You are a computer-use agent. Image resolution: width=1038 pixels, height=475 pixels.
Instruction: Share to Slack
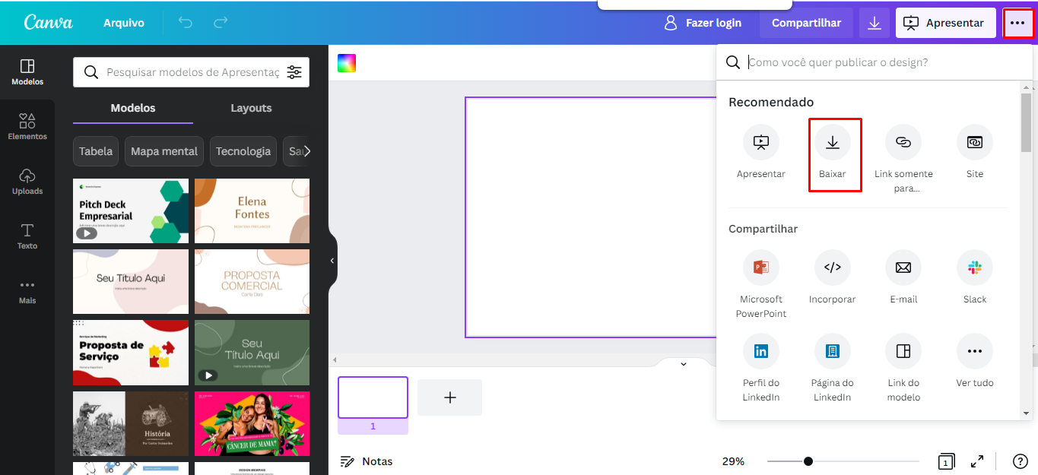pos(975,277)
